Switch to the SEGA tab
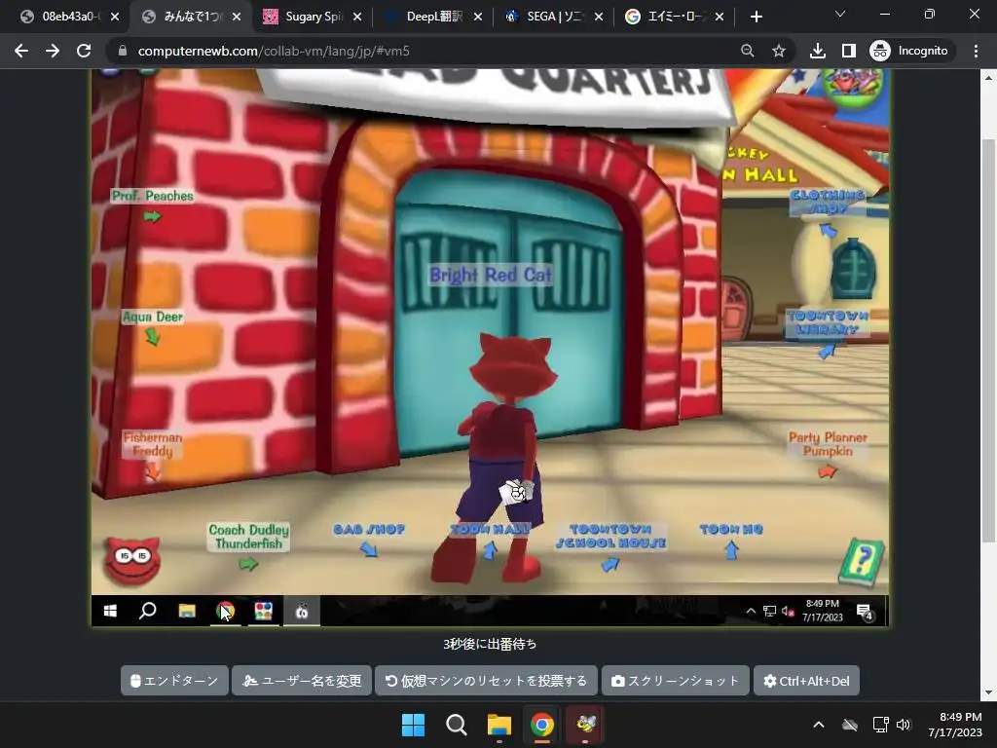This screenshot has width=997, height=748. tap(553, 17)
